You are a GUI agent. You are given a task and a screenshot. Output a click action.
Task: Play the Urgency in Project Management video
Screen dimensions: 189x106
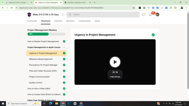[115, 62]
